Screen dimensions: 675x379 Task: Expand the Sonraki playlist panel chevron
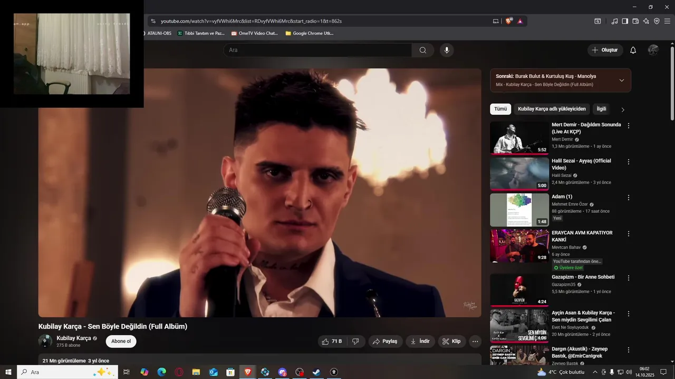point(622,81)
